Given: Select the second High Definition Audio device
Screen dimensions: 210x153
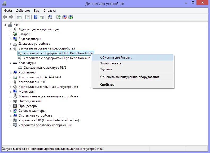Looking at the screenshot, I should [x=57, y=58].
